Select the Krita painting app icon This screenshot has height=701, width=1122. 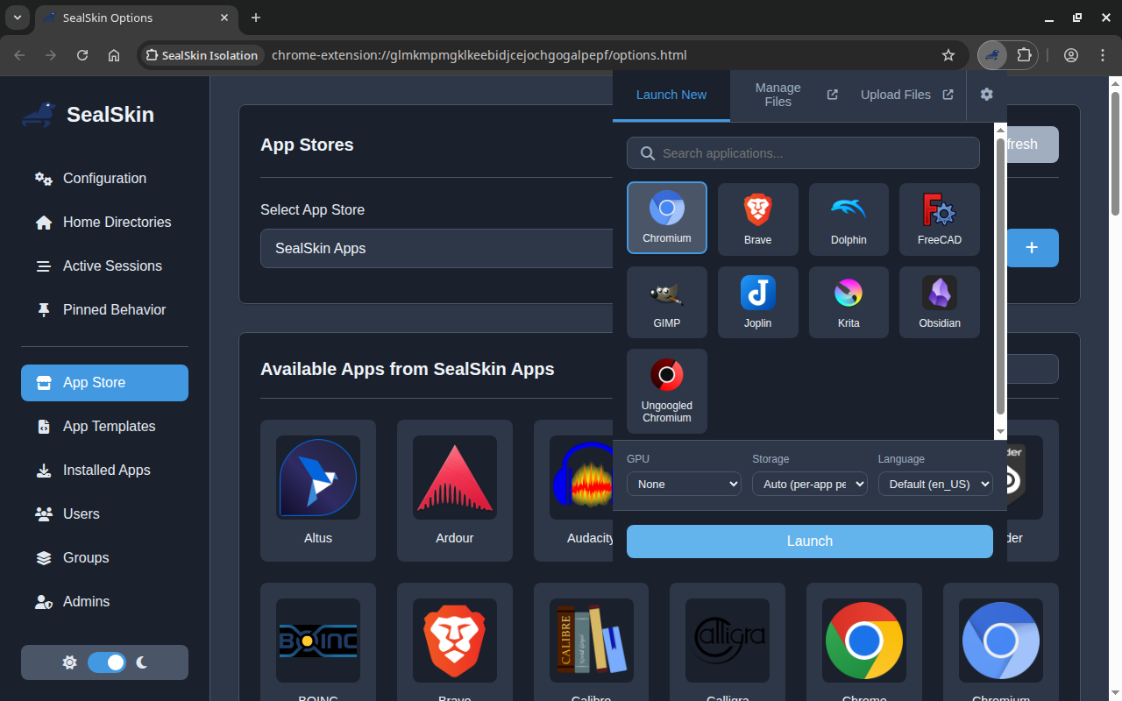[x=848, y=301]
